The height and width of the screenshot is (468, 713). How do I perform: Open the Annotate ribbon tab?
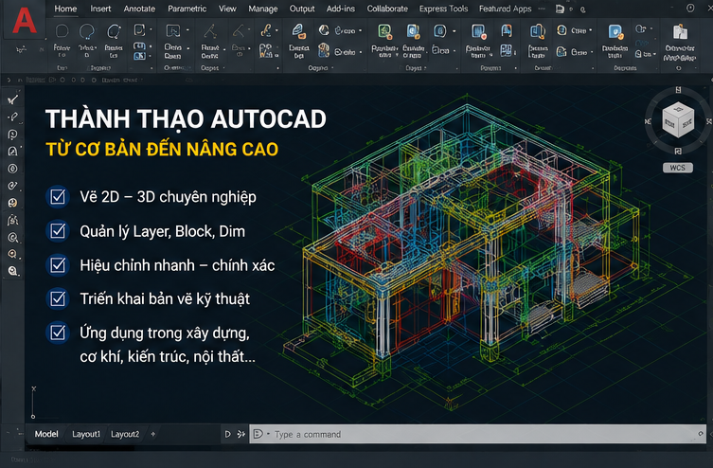[139, 9]
